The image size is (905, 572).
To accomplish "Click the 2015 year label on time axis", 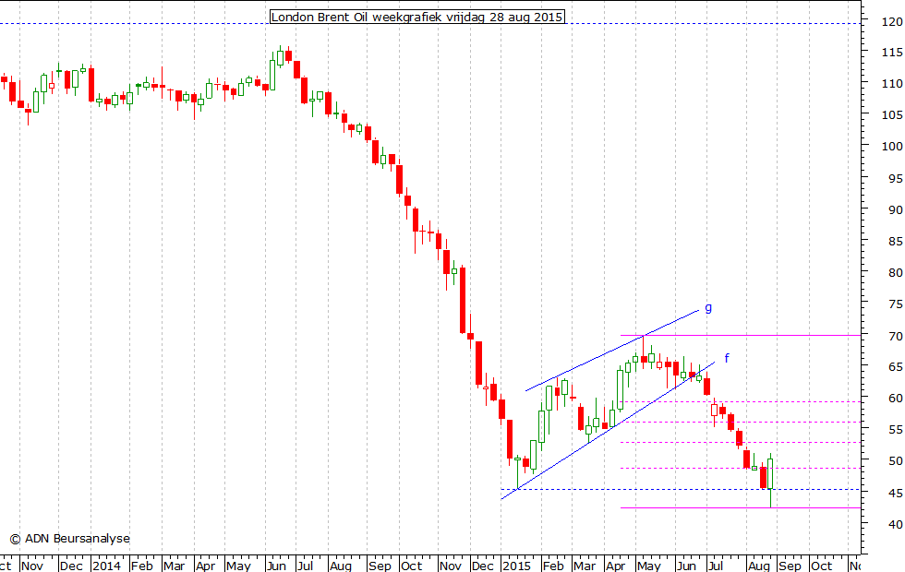I will 516,566.
